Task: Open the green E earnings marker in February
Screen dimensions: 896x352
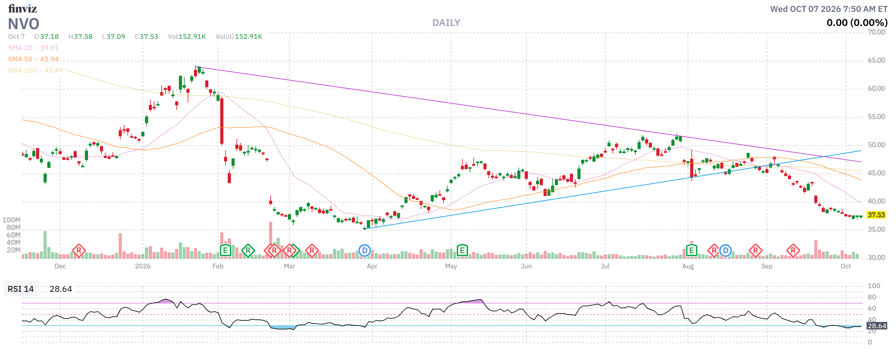Action: [x=225, y=251]
